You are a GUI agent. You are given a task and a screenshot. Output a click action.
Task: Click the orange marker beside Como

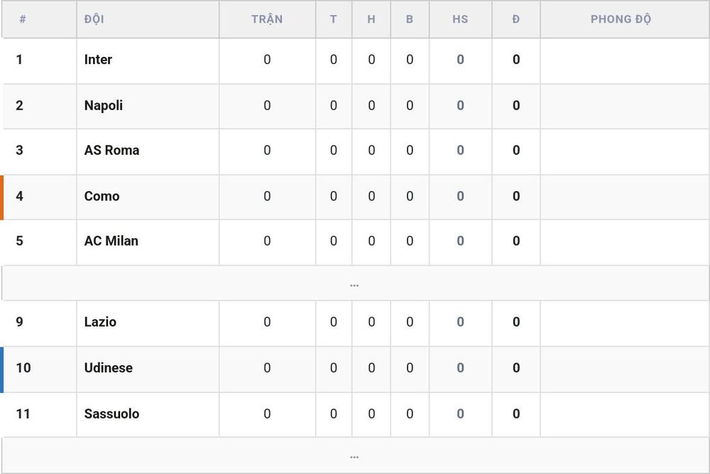(x=2, y=198)
